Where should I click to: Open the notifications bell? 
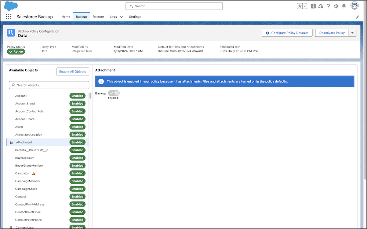point(344,6)
